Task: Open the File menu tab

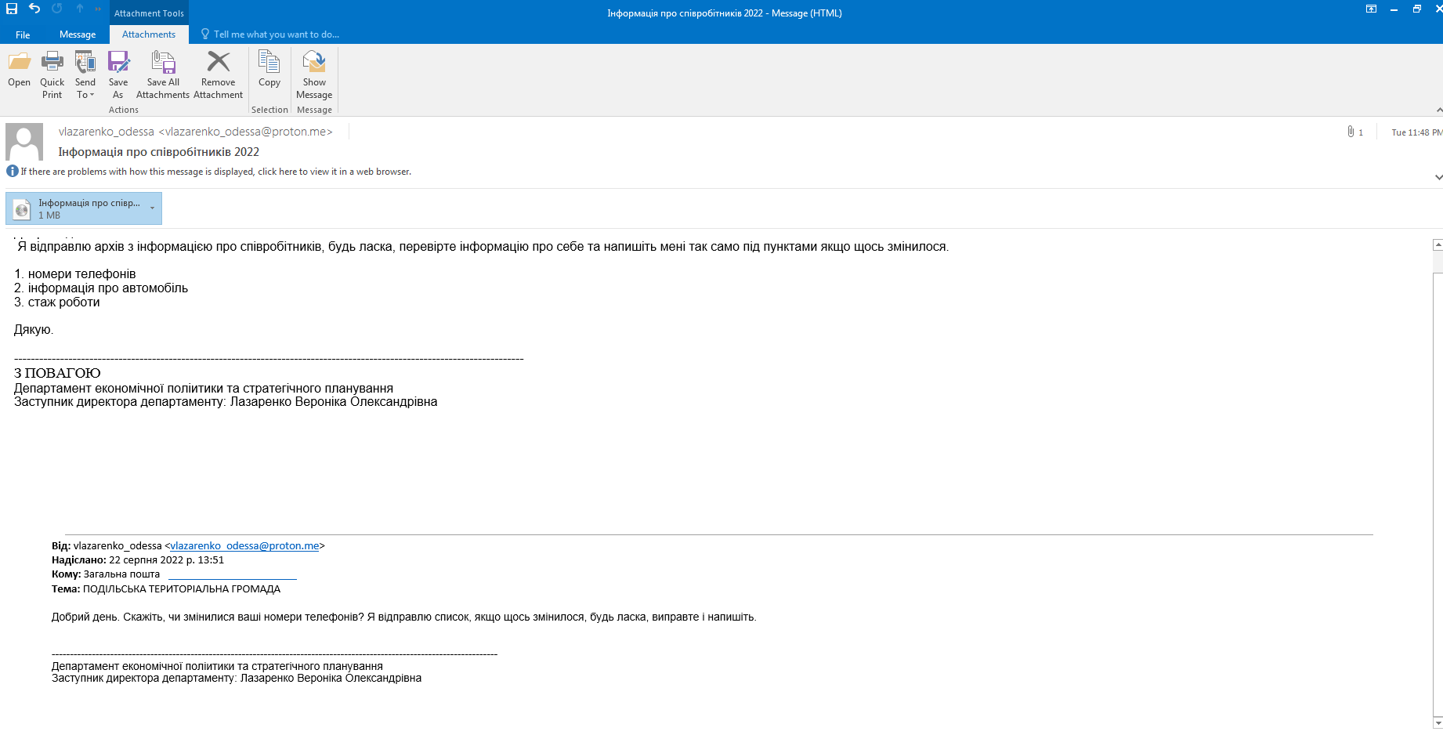Action: (23, 34)
